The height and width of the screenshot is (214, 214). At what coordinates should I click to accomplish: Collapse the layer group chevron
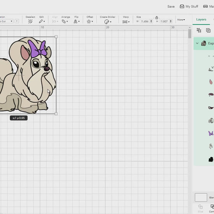coord(197,43)
